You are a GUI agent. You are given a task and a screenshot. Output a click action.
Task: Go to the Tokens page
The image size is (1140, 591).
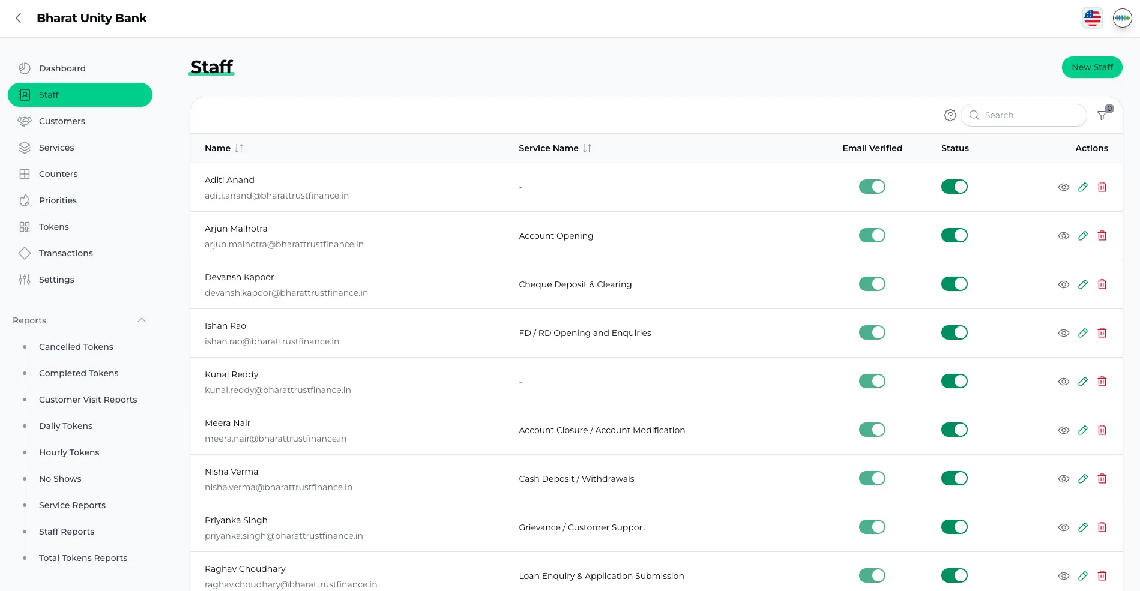pos(54,227)
